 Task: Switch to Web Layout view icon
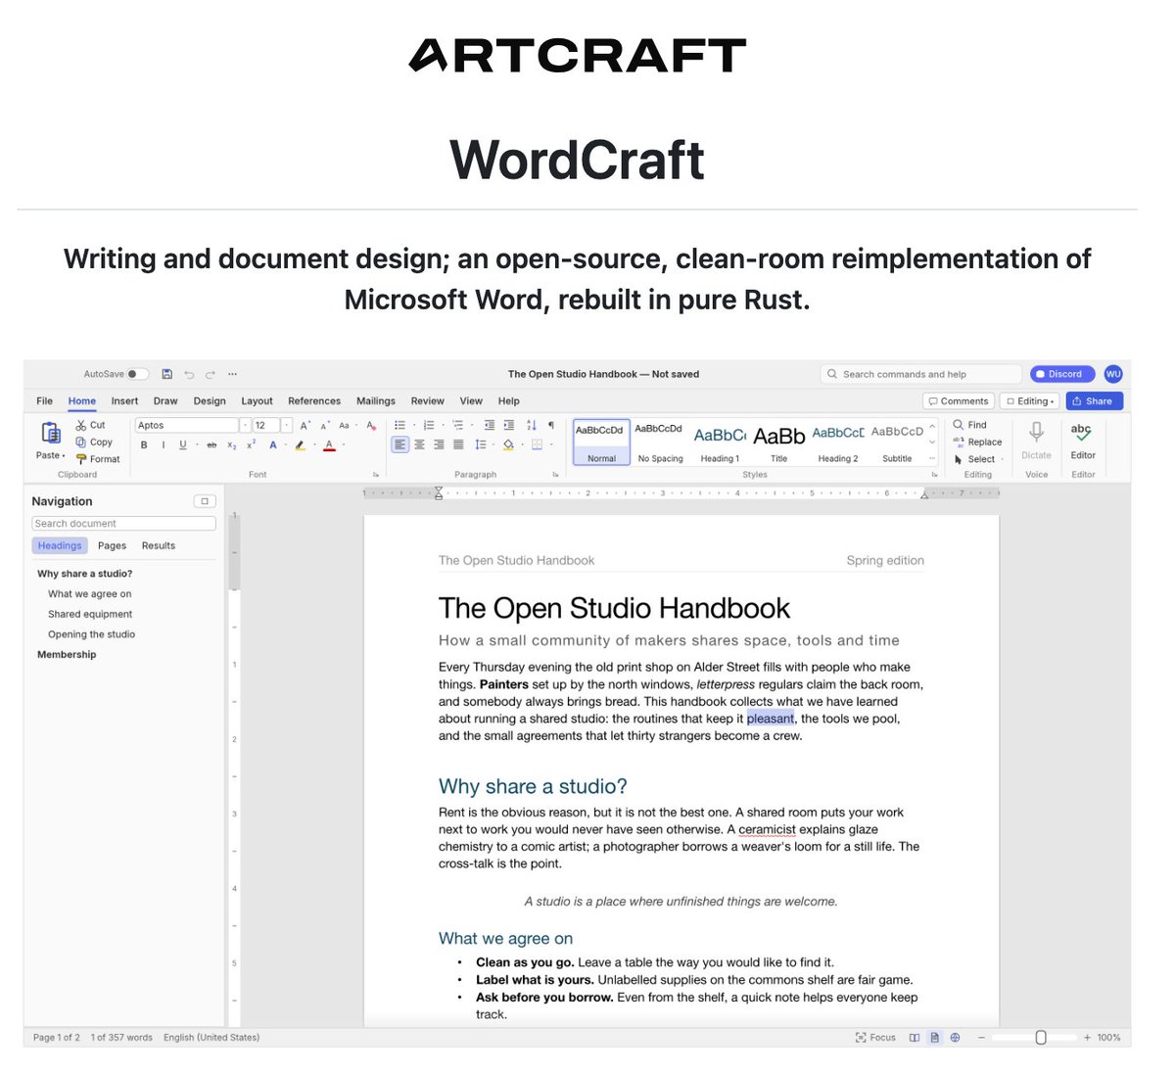click(955, 1038)
